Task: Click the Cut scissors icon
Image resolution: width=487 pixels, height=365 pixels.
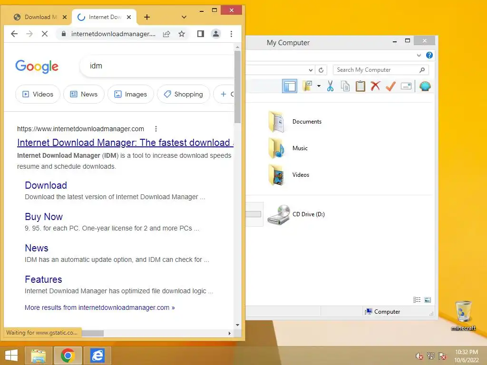Action: [x=330, y=86]
